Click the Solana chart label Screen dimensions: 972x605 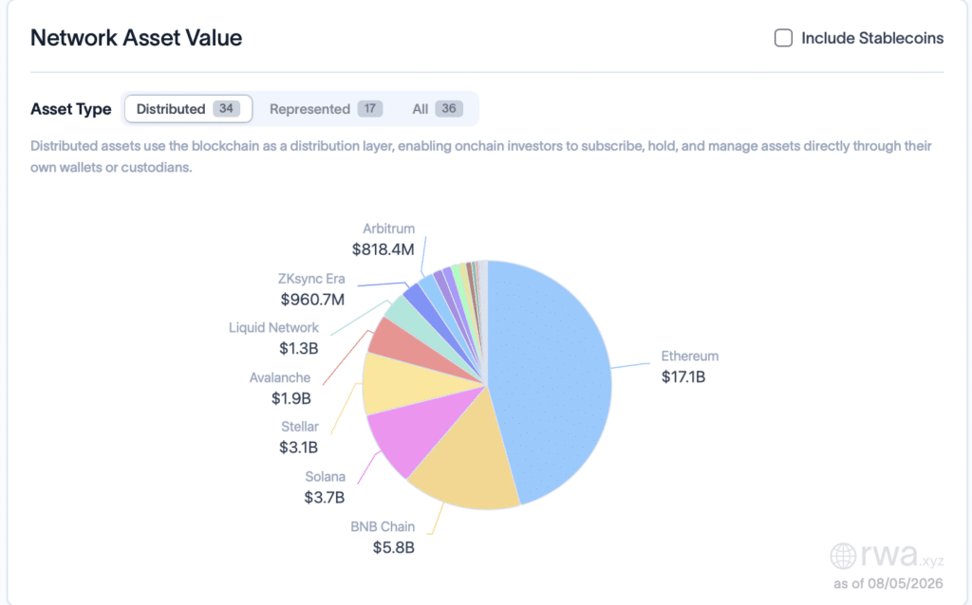pos(325,476)
